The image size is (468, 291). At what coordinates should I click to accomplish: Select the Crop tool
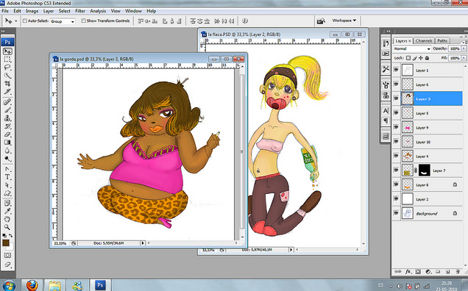tap(7, 84)
